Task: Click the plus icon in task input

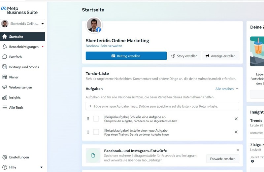Action: [90, 106]
